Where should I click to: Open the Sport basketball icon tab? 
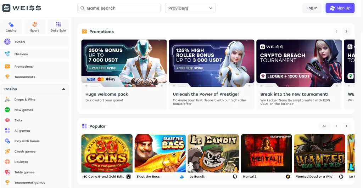(x=34, y=24)
